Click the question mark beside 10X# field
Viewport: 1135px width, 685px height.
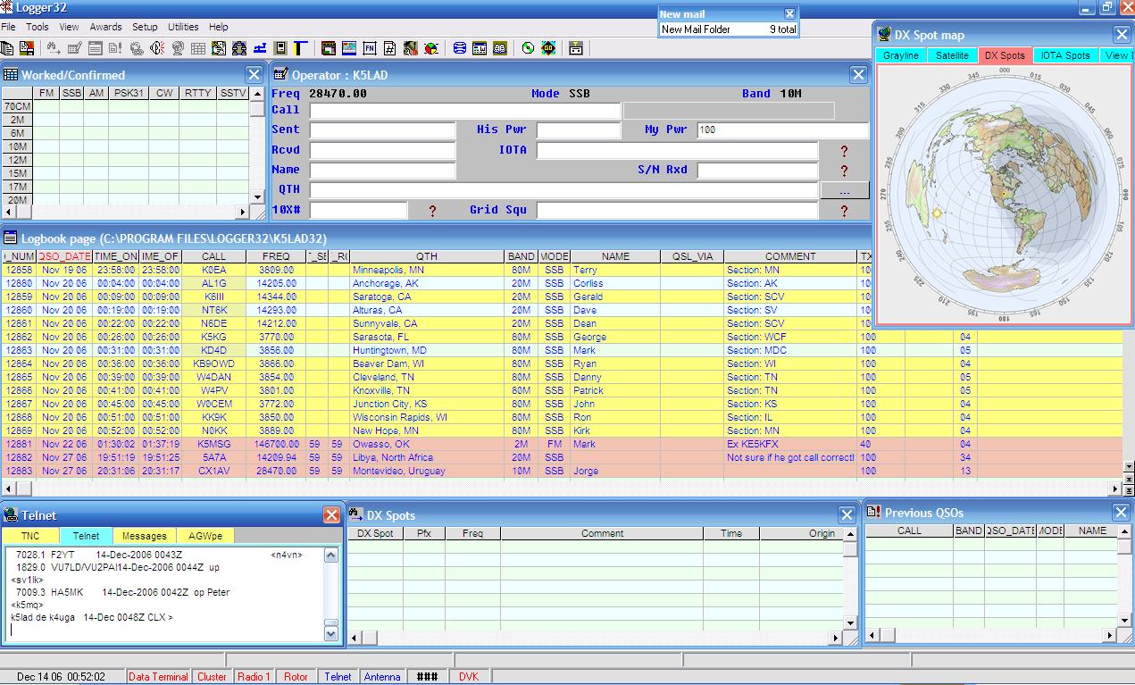433,211
